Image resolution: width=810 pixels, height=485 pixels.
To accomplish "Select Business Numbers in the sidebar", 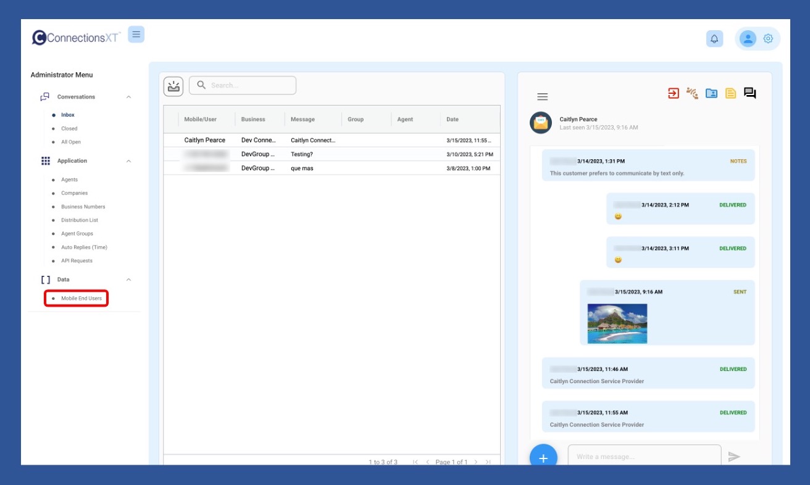I will 83,207.
